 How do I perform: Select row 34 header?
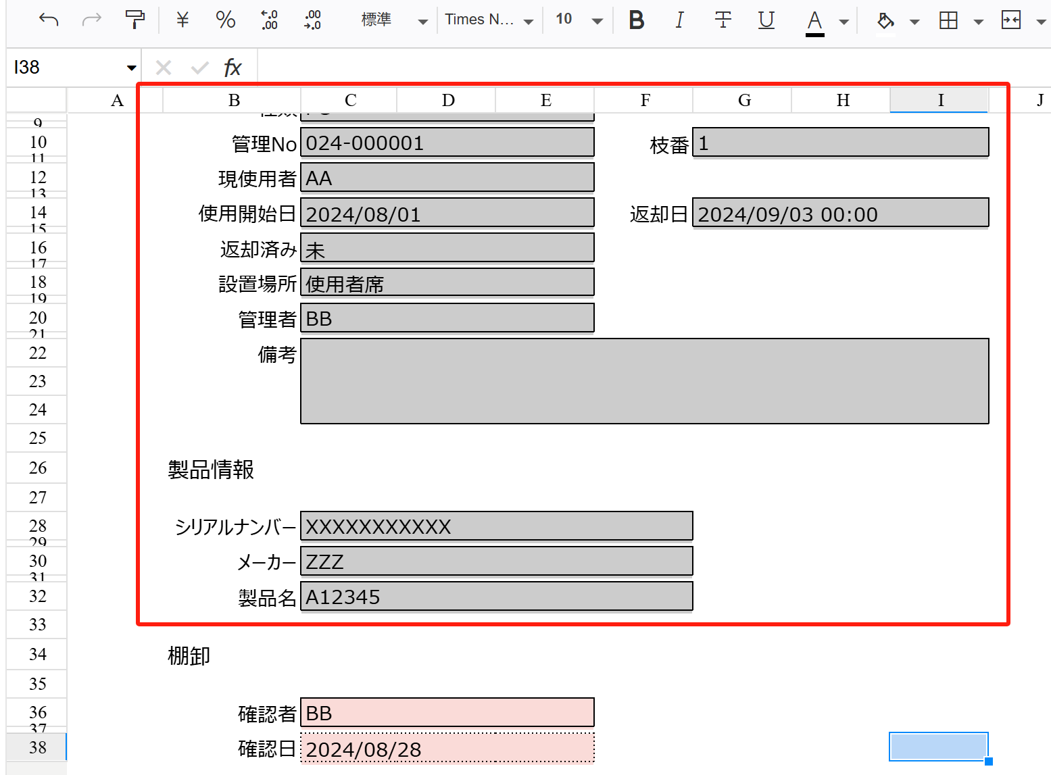(x=37, y=654)
